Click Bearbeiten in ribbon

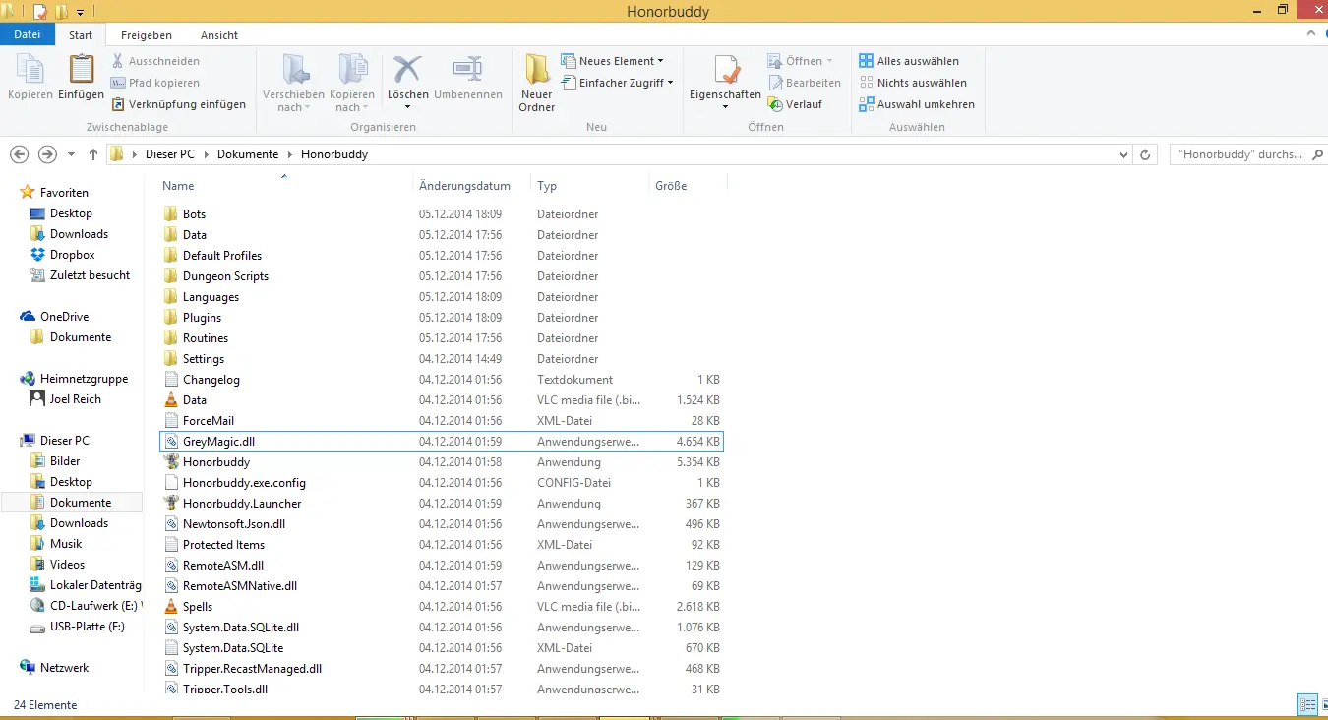click(804, 83)
